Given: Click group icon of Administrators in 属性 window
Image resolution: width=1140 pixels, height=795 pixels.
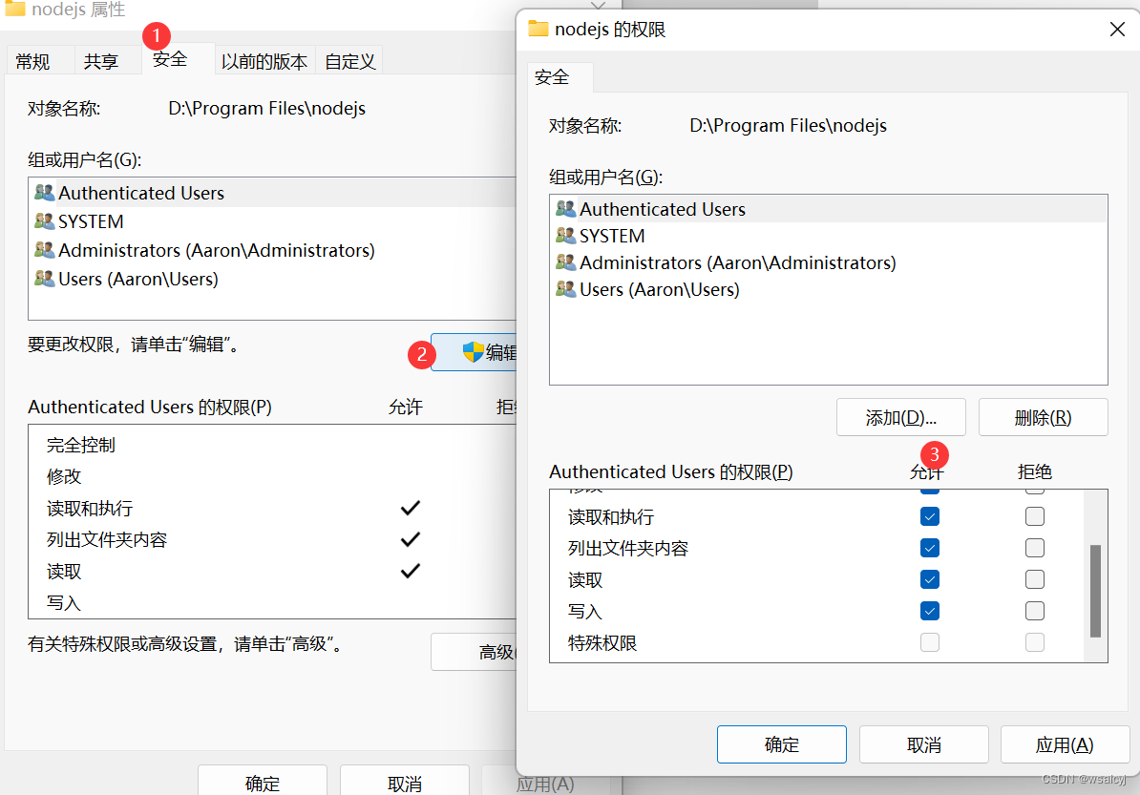Looking at the screenshot, I should 44,250.
